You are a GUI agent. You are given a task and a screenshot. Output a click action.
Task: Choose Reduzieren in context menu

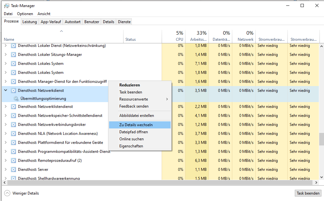[140, 85]
